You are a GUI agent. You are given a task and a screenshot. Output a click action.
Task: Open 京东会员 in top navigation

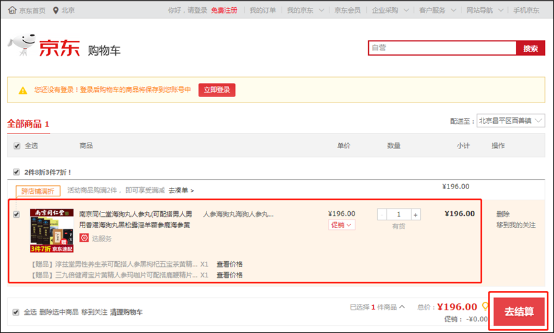(348, 10)
